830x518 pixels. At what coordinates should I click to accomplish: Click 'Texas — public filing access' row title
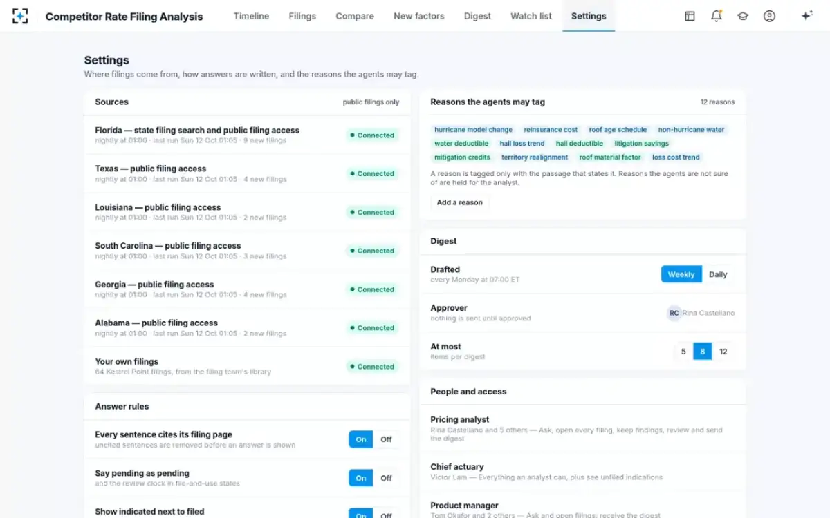(x=151, y=169)
